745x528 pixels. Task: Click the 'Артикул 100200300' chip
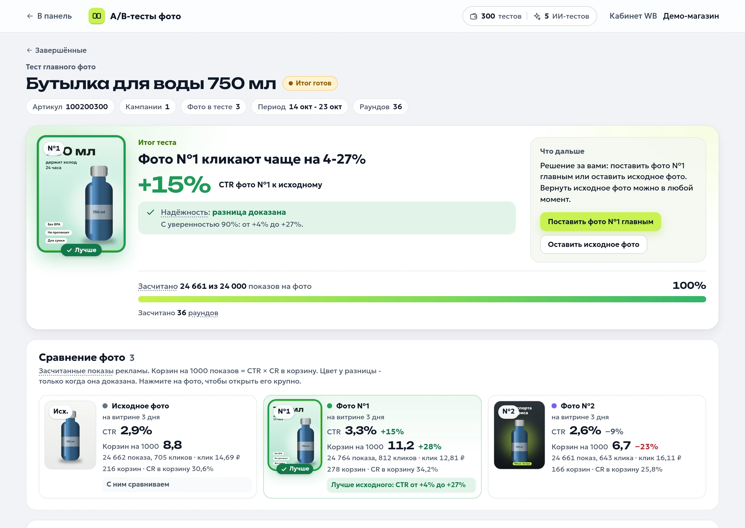pyautogui.click(x=70, y=107)
